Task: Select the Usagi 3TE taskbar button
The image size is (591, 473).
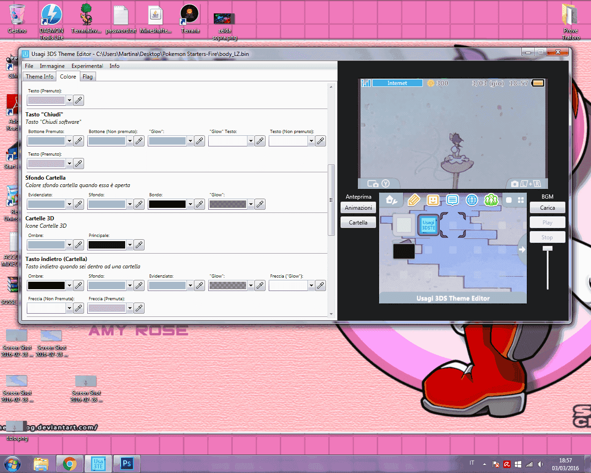Action: (98, 463)
